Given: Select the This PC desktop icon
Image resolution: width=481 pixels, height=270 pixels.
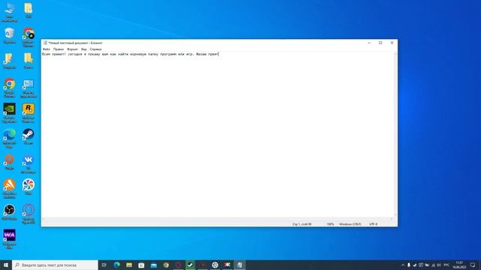Looking at the screenshot, I should coord(10,12).
